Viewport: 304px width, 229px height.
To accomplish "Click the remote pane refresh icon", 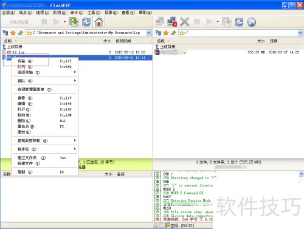I will [x=239, y=22].
